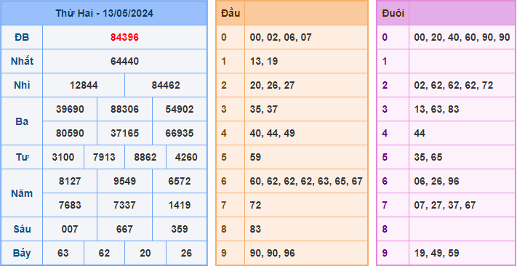Select Đuôi row starting 00, 20, 40
517x266 pixels.
click(x=462, y=37)
